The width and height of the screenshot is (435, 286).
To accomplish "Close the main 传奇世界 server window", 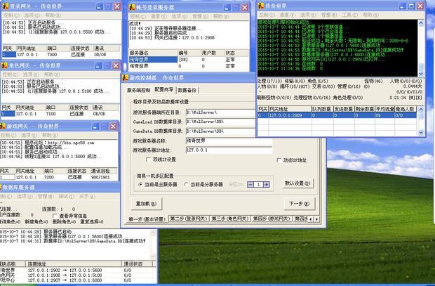I will tap(420, 6).
